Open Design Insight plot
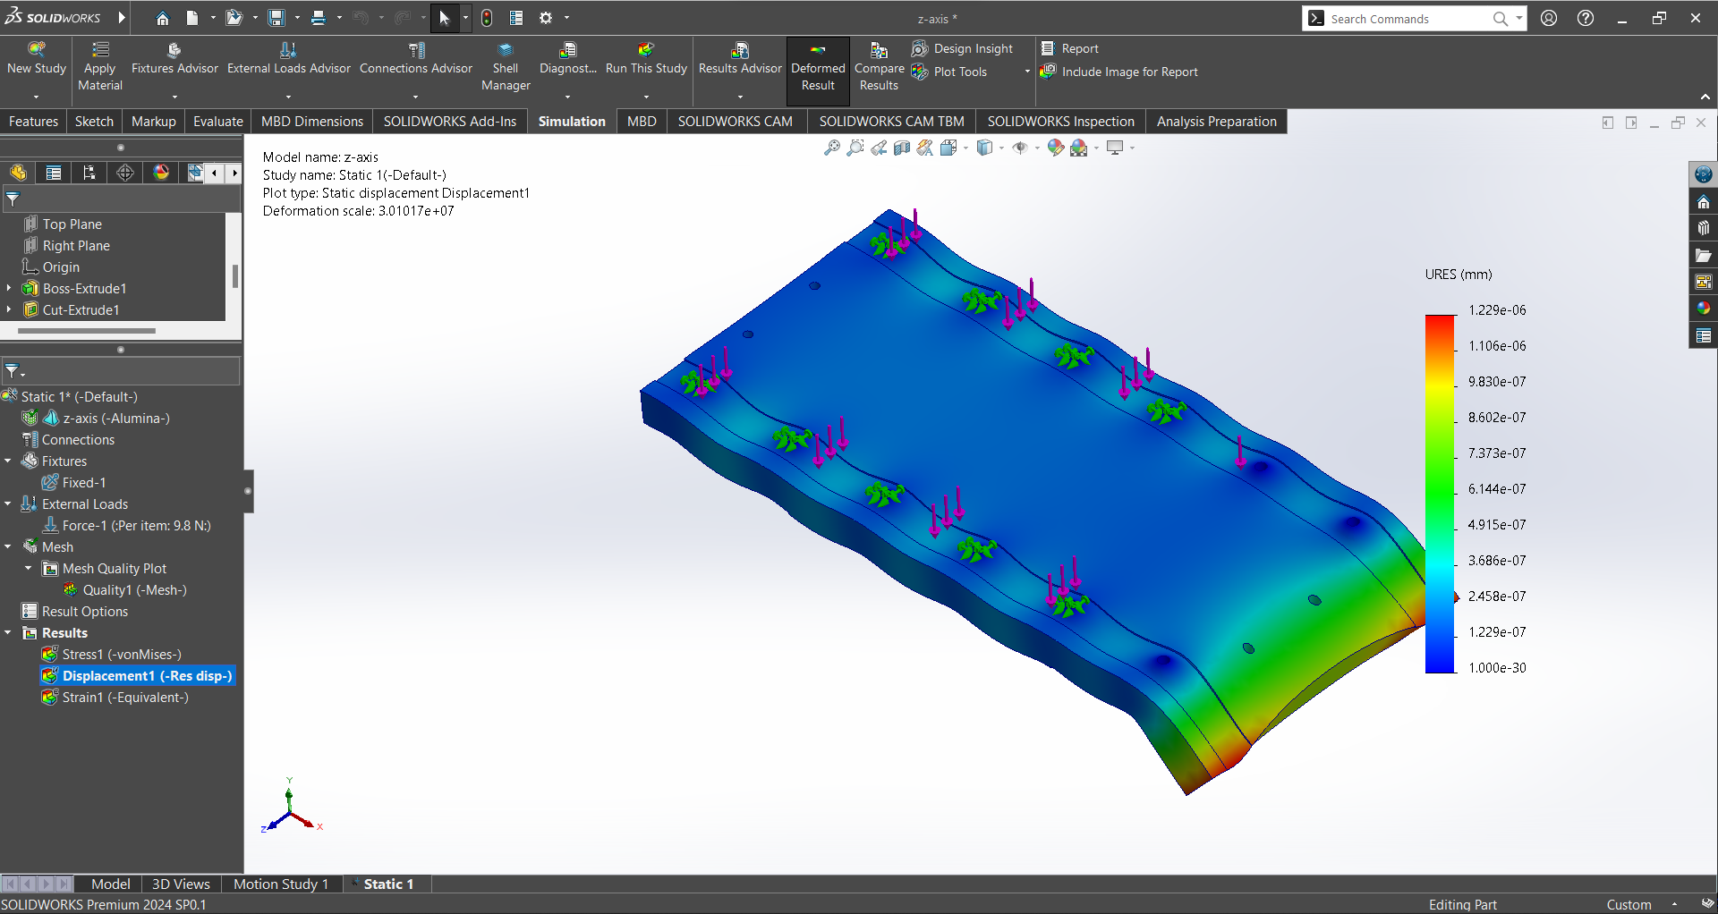 [x=963, y=48]
